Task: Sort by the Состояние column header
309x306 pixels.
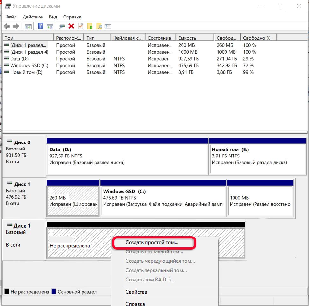Action: [x=161, y=38]
